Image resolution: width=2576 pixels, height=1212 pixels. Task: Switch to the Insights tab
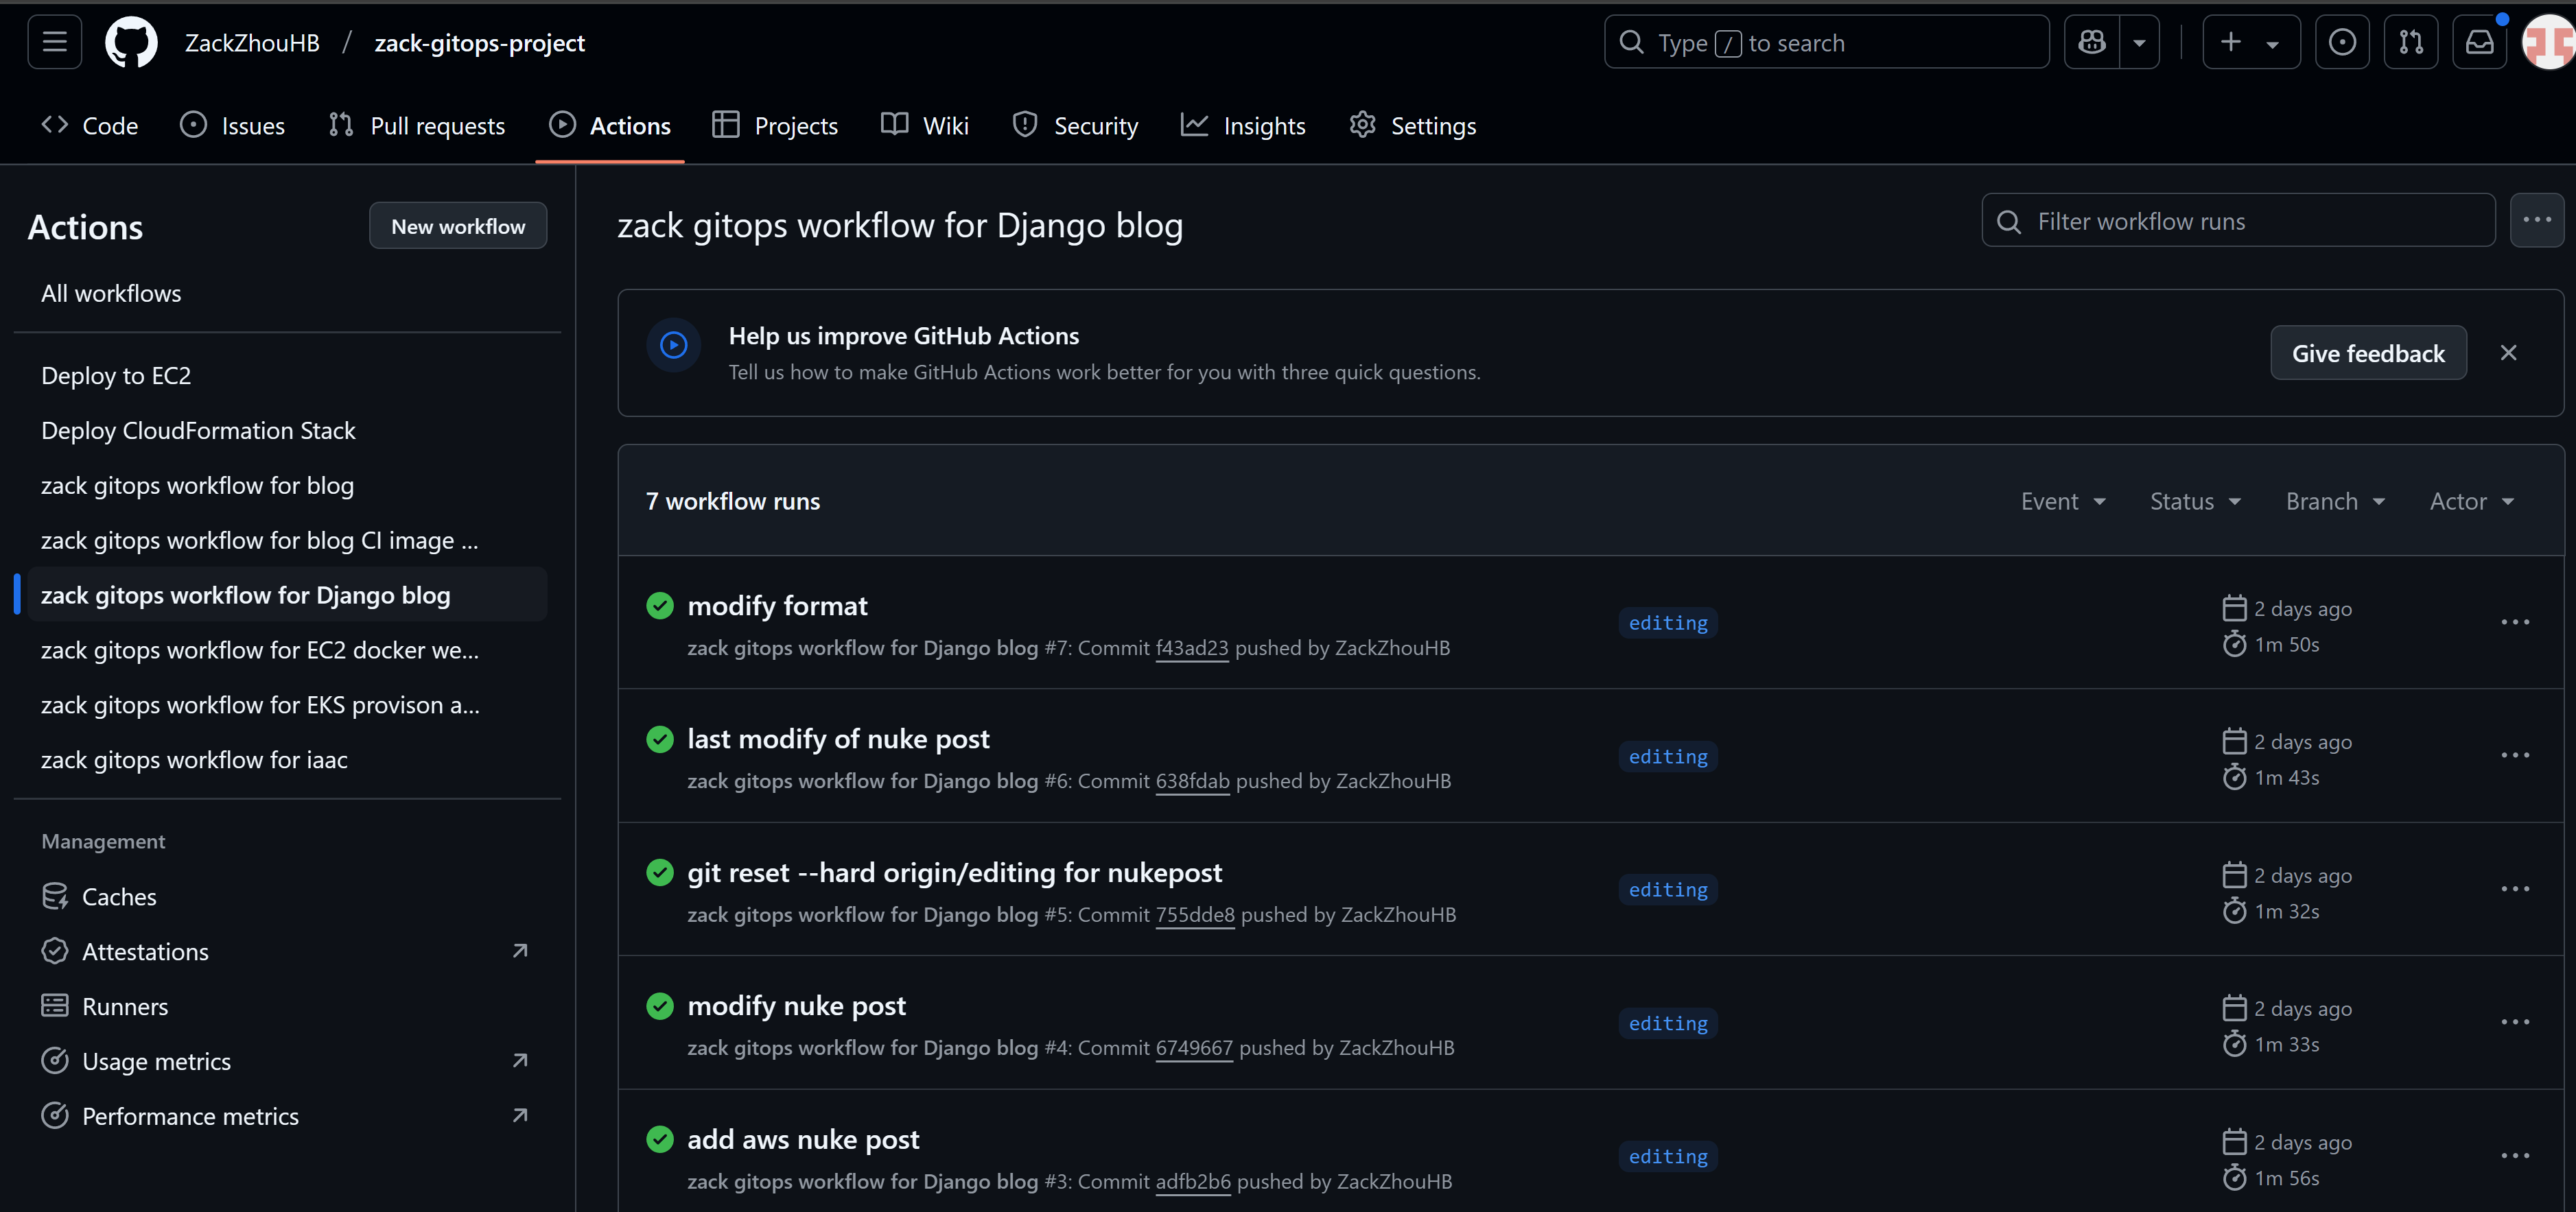[1243, 125]
